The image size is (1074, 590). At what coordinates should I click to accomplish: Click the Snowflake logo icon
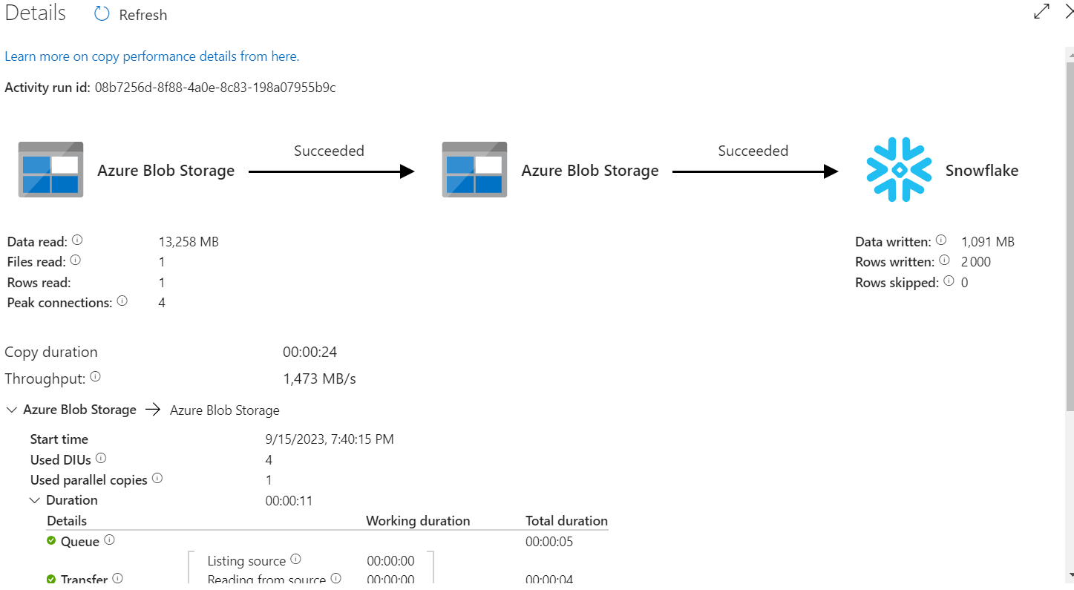(899, 170)
